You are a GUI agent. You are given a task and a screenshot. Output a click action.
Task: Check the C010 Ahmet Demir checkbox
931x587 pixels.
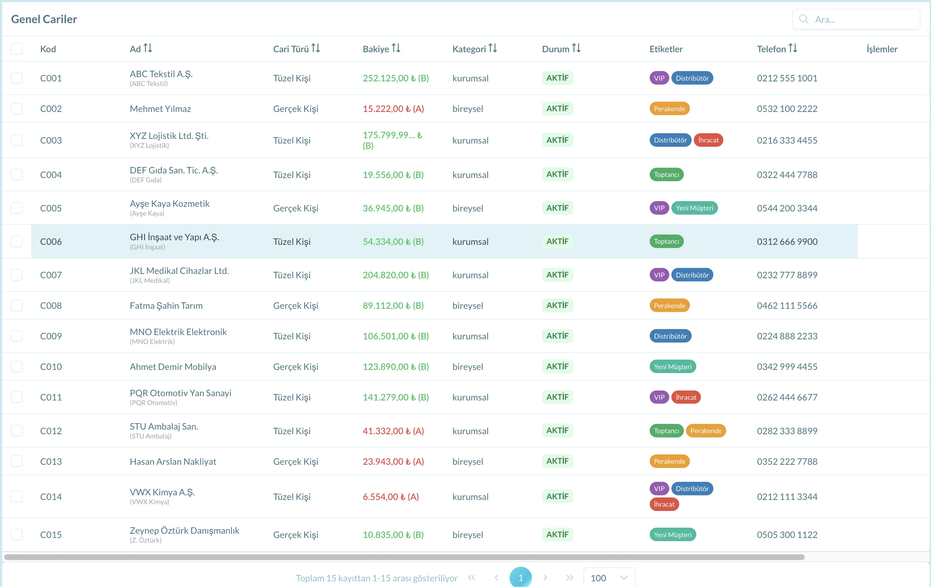pyautogui.click(x=17, y=366)
